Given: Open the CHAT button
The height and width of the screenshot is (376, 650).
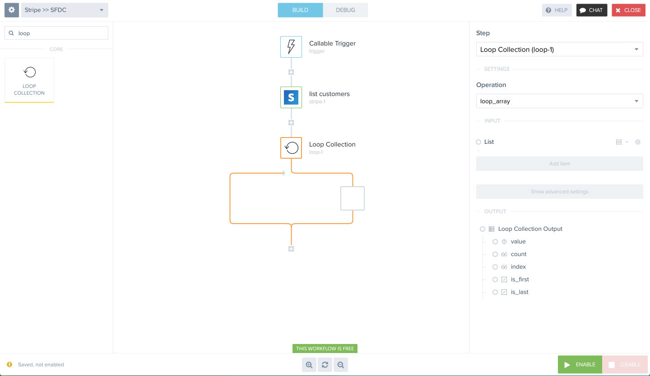Looking at the screenshot, I should click(x=592, y=10).
